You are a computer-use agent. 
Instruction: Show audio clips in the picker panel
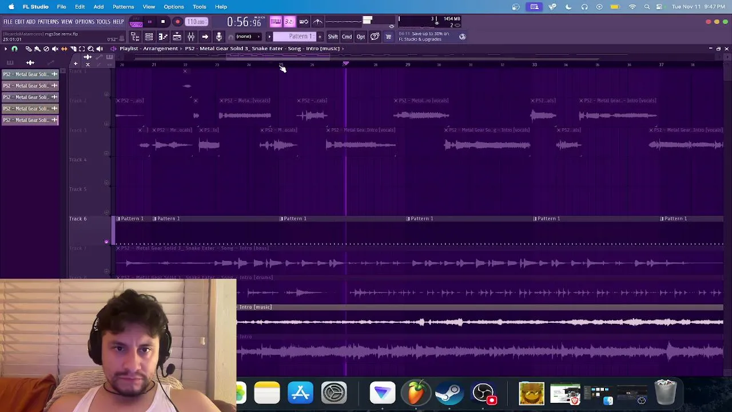[x=30, y=63]
